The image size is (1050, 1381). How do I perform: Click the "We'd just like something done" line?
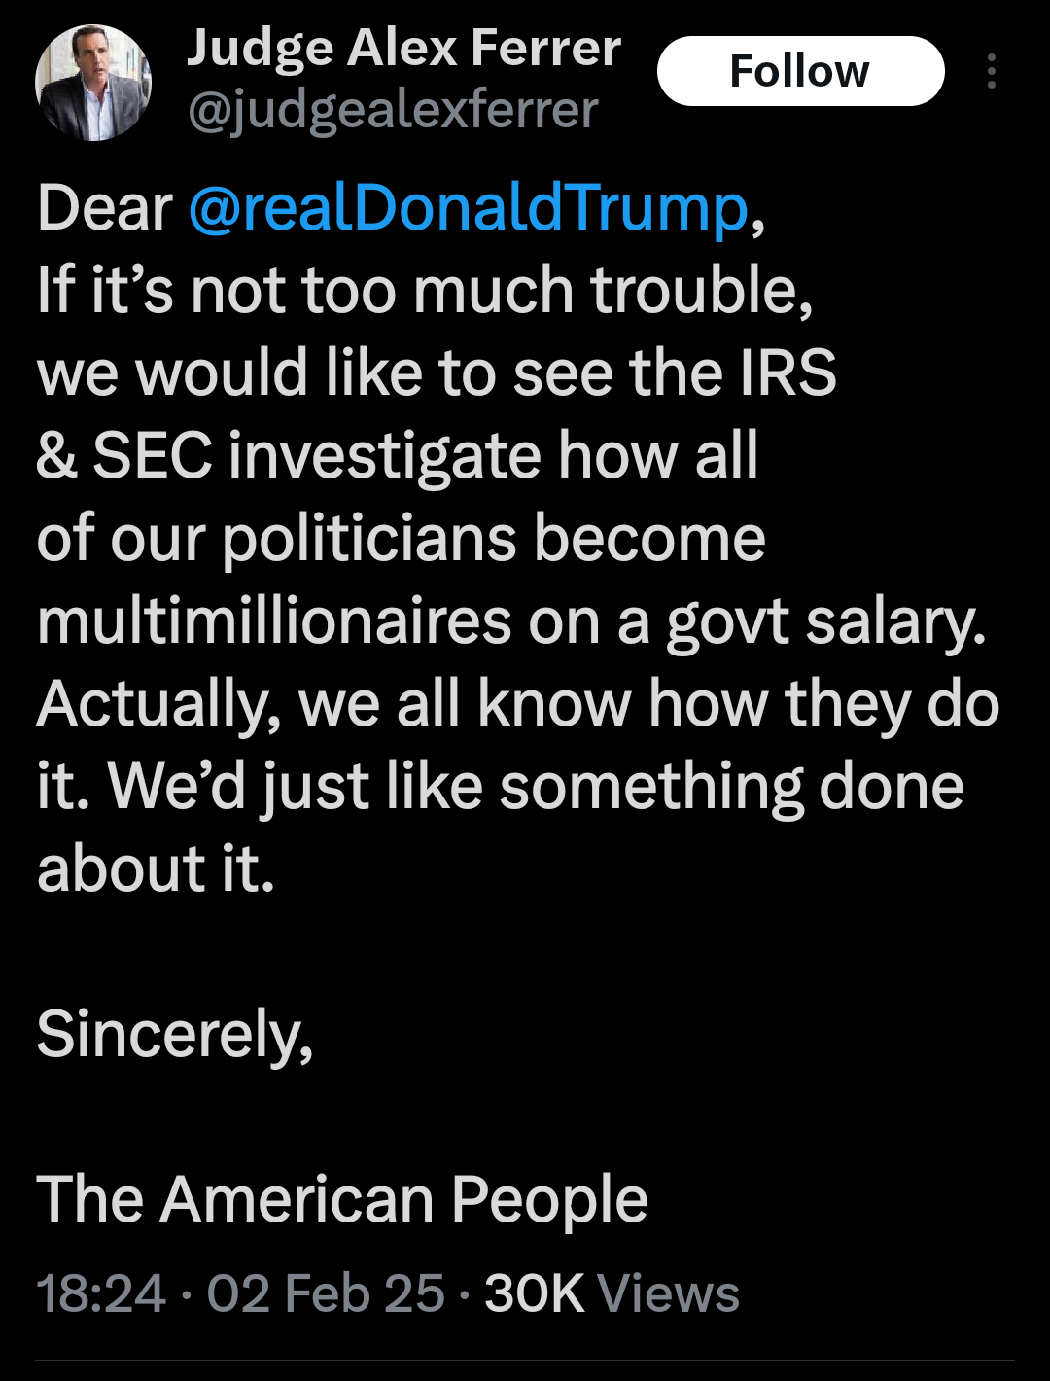[x=535, y=786]
